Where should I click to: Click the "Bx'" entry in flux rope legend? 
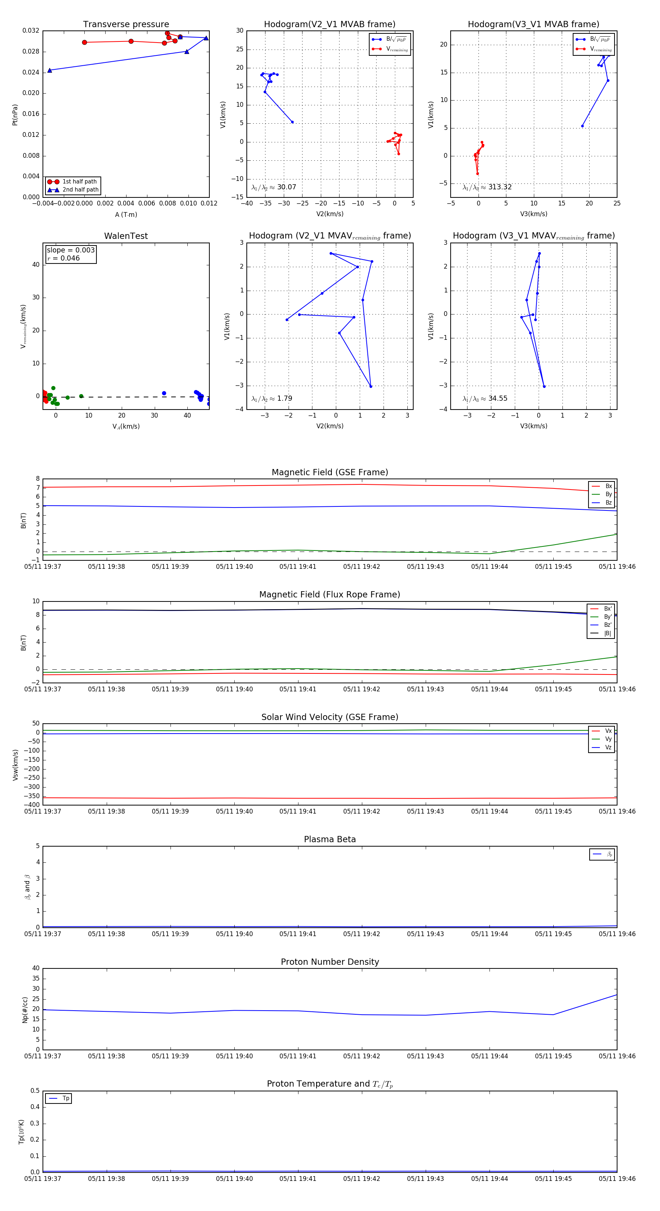coord(601,608)
